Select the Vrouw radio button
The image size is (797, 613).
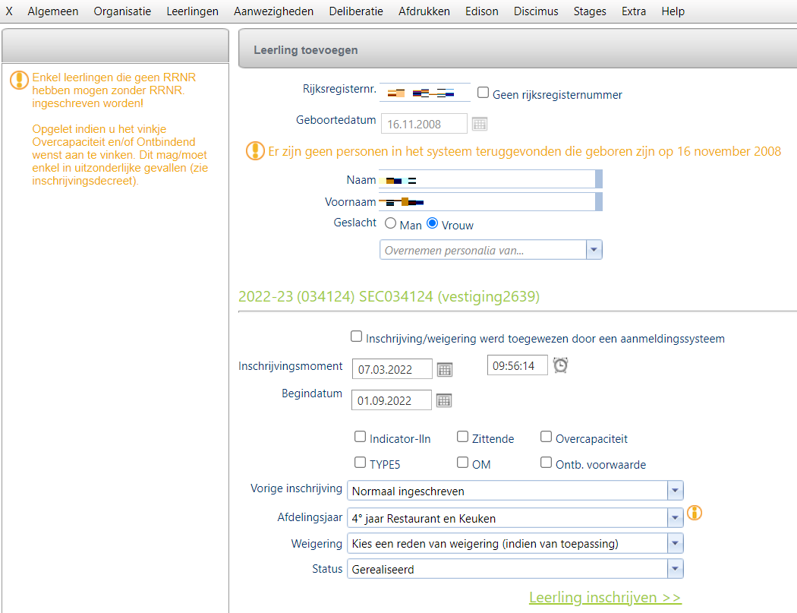tap(432, 223)
